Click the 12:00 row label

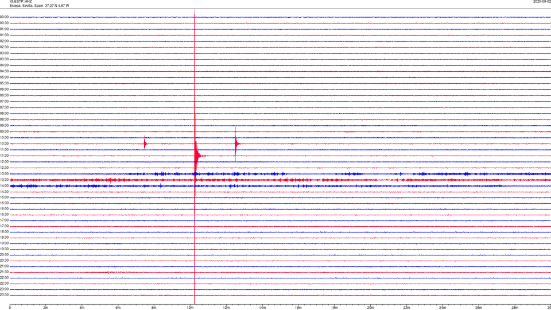point(4,162)
